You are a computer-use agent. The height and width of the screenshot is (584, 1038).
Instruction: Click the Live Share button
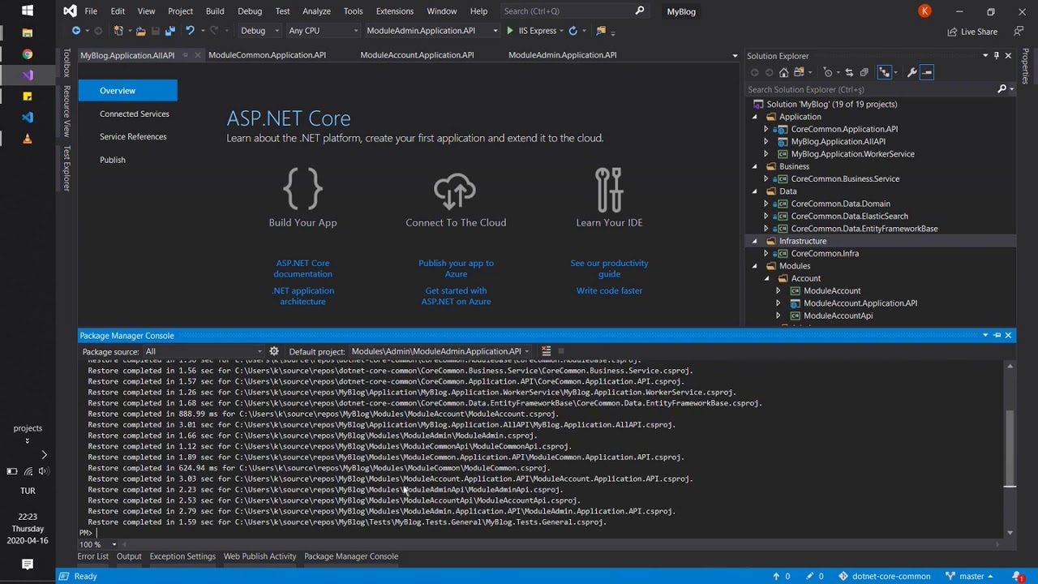(972, 32)
